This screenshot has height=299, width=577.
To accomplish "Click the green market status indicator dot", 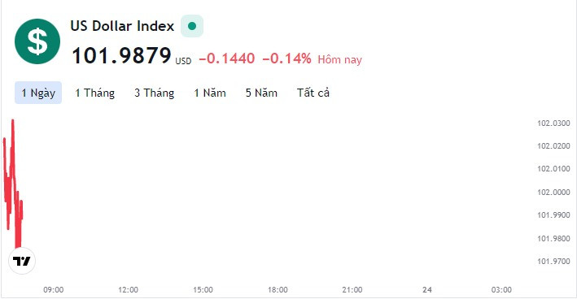I will pos(192,26).
